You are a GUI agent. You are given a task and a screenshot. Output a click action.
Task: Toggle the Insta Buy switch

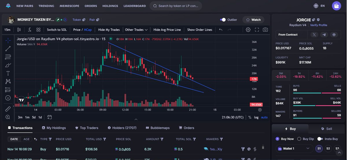click(x=320, y=139)
